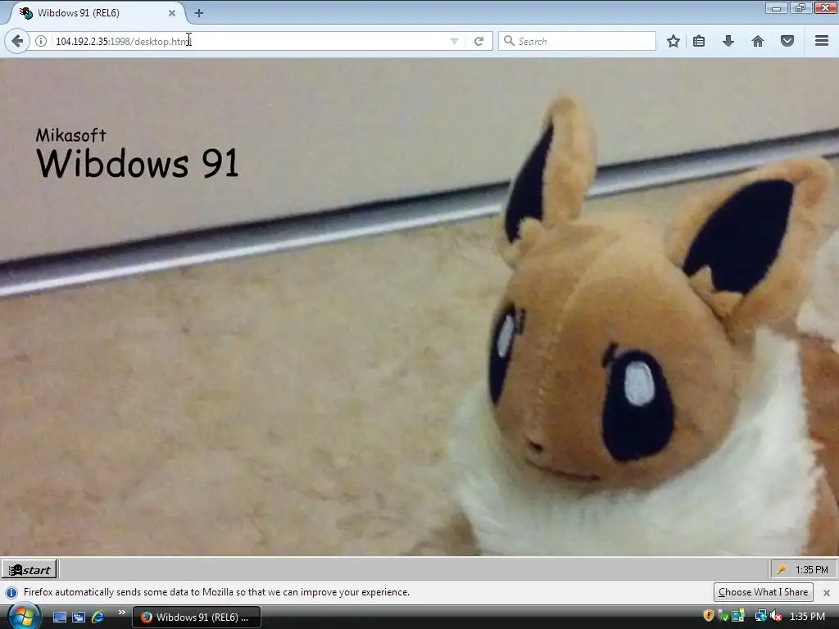Reload the current page

click(478, 41)
